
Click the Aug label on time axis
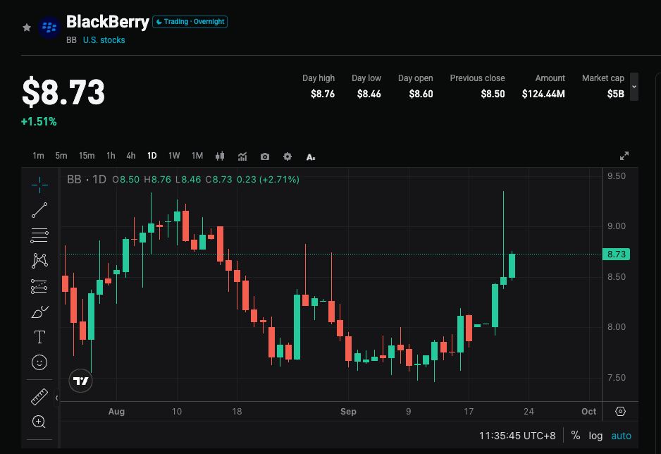click(116, 412)
